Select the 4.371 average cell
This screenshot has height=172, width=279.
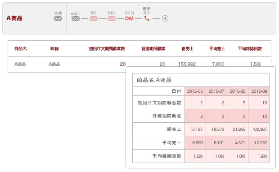[238, 142]
